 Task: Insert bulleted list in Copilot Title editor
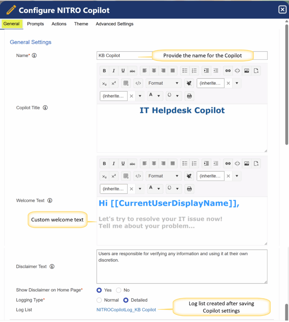[x=185, y=71]
